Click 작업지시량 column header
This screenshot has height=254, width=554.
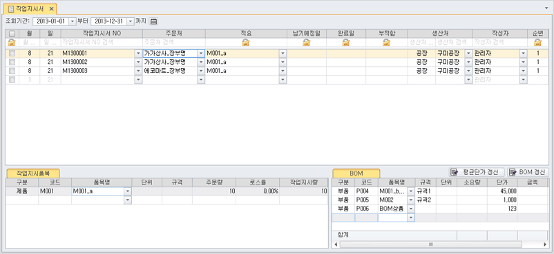303,182
